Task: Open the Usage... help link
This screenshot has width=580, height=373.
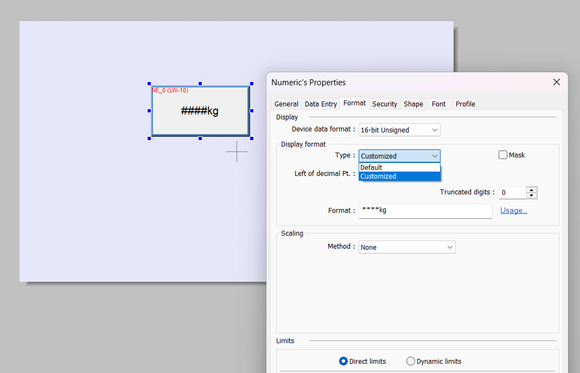Action: (513, 211)
